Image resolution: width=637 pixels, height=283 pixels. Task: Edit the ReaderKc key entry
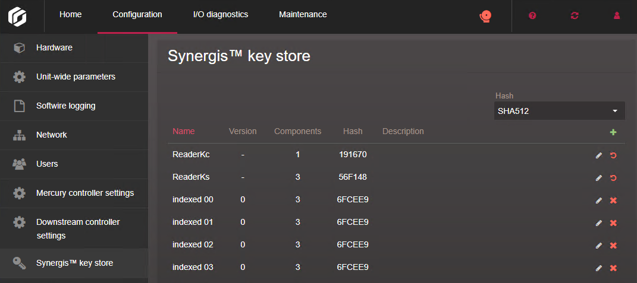(x=599, y=155)
